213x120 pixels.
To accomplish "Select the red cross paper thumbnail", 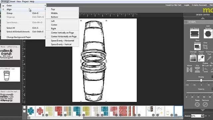I will point(40,111).
